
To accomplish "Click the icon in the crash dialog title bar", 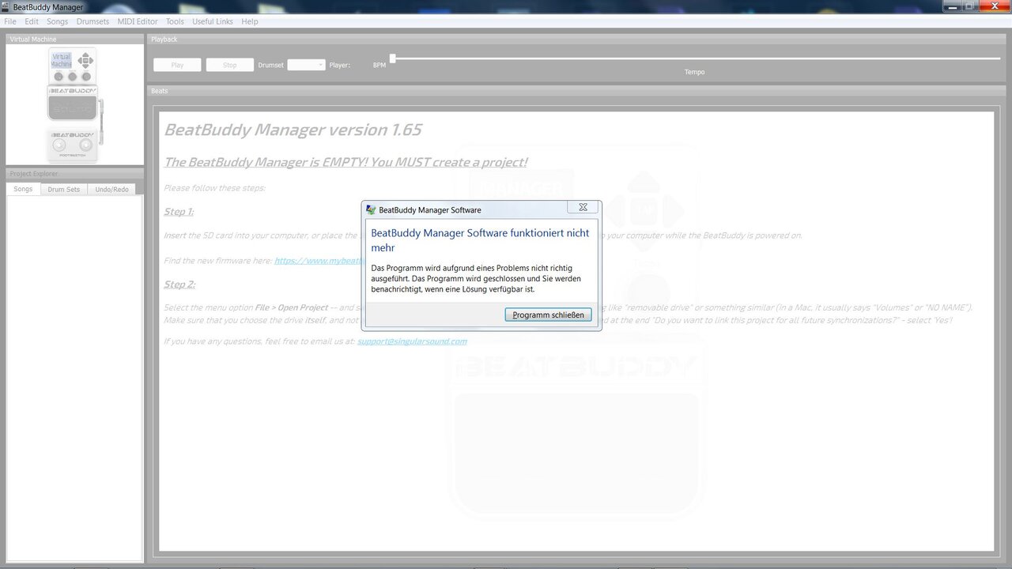I will tap(371, 209).
